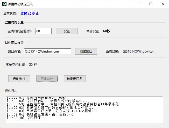Click log line [11:00:53] 监控运行中

pos(63,104)
